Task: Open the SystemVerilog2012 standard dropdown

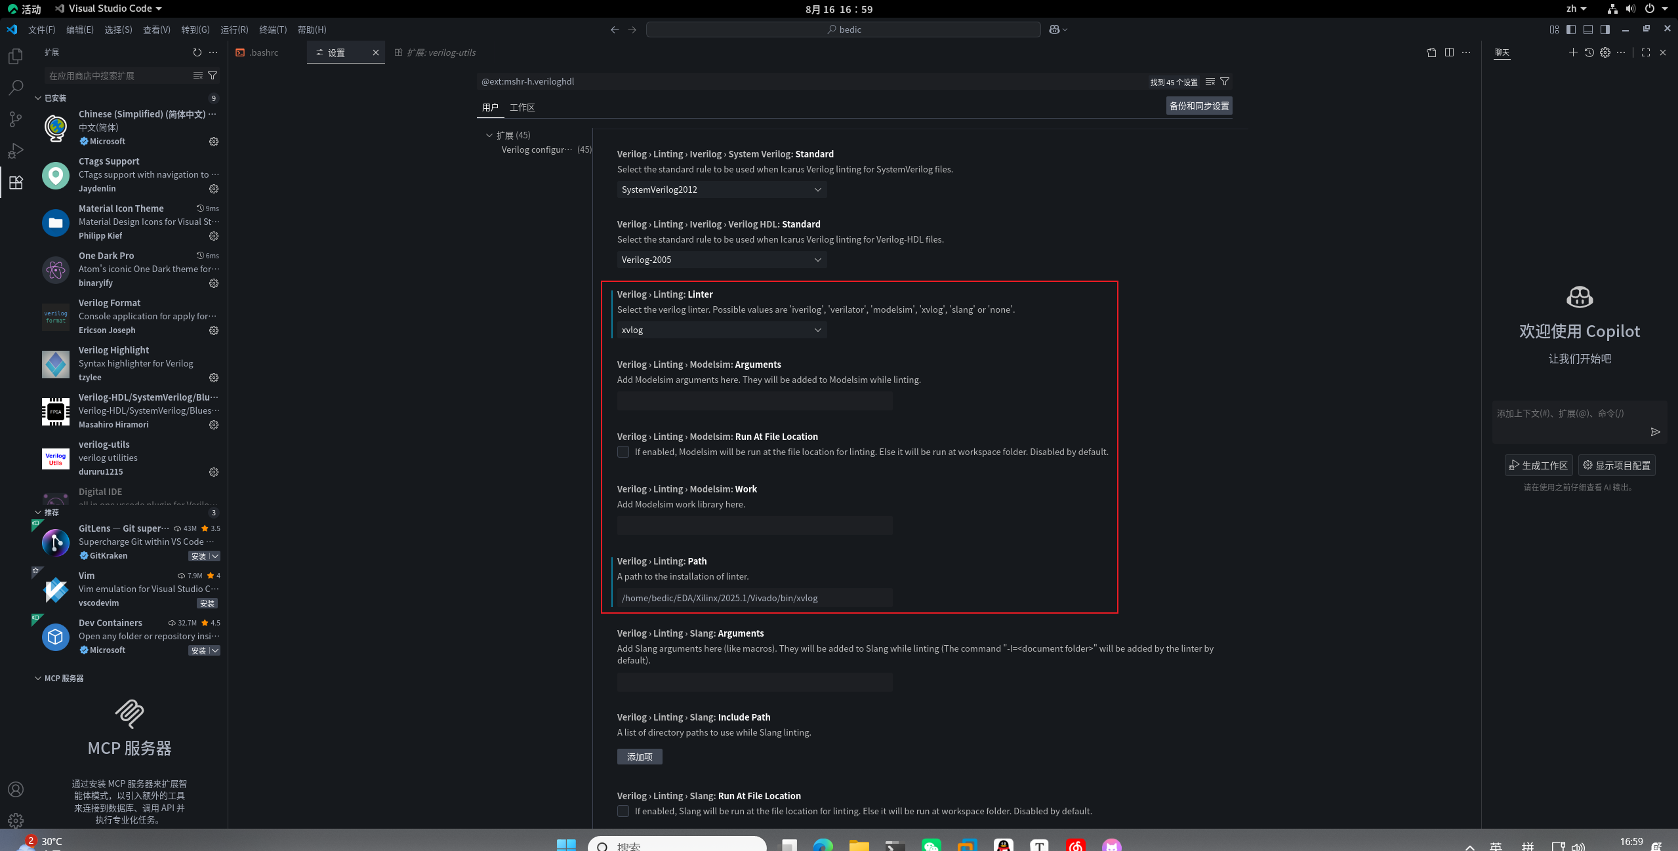Action: click(721, 189)
